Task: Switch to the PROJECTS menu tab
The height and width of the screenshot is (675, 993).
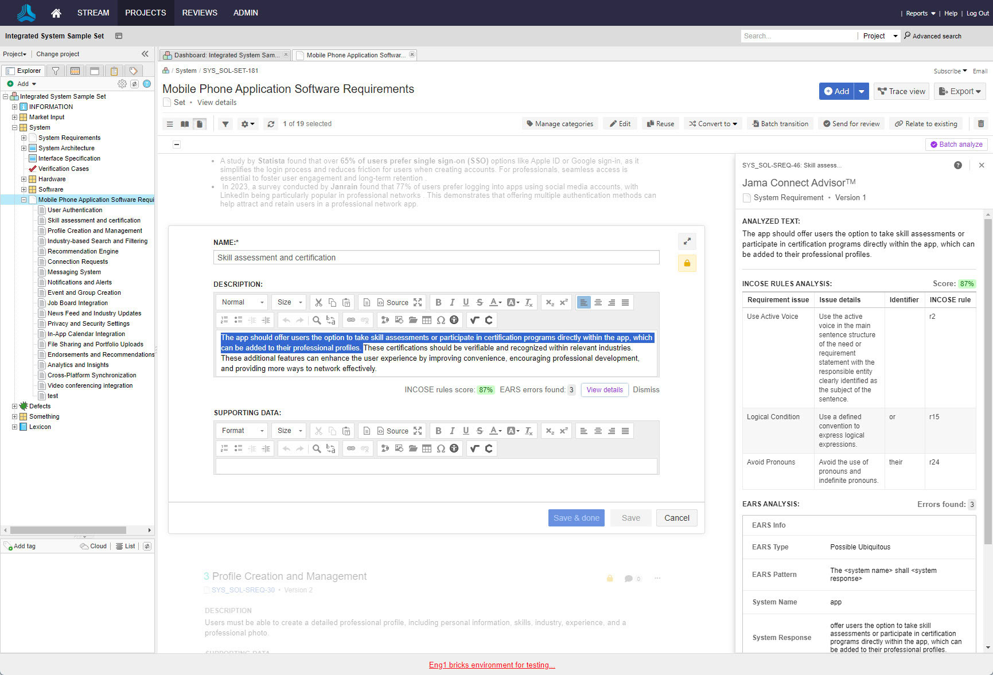Action: click(145, 13)
